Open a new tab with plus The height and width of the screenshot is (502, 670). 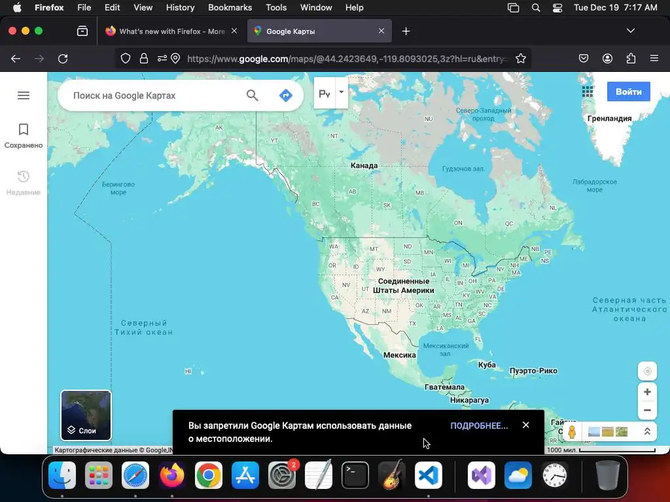[x=406, y=31]
